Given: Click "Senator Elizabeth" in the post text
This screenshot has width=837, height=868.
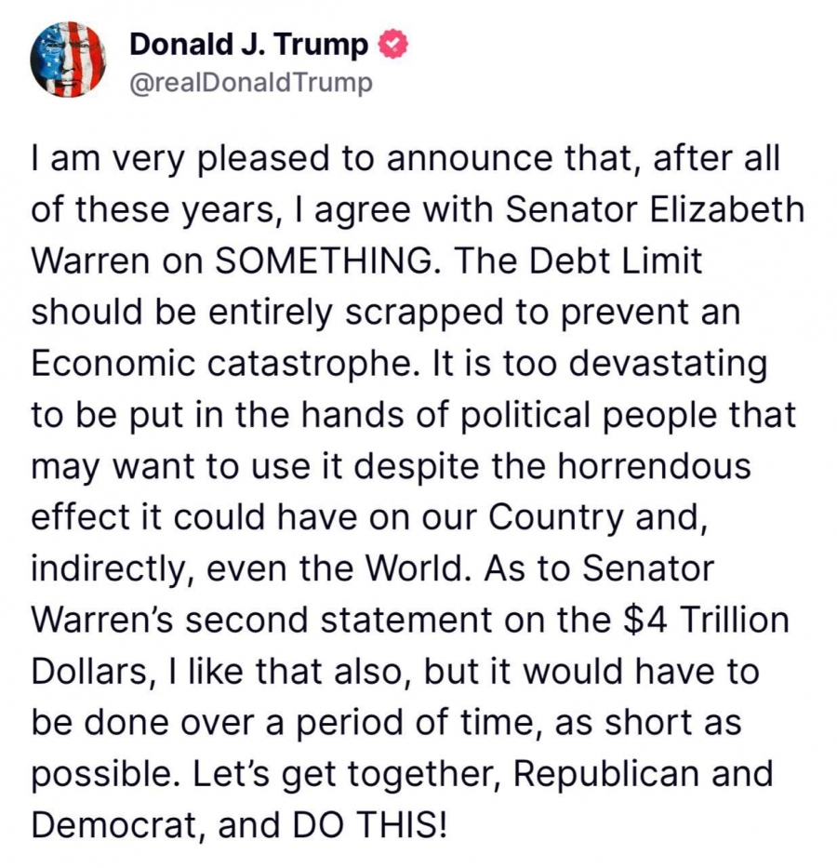Looking at the screenshot, I should (655, 209).
